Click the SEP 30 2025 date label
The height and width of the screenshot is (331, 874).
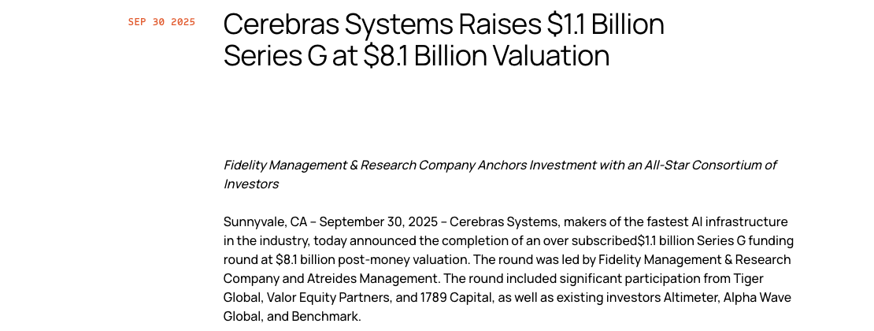point(161,22)
